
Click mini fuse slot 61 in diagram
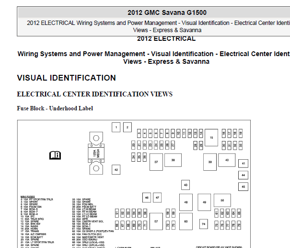216,213
